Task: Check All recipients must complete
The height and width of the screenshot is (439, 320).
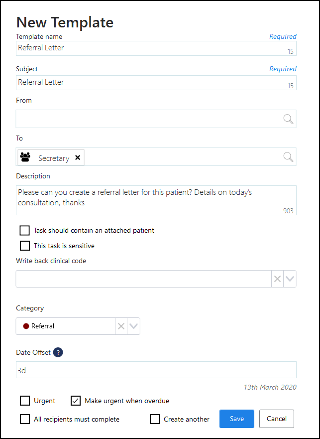Action: click(25, 419)
